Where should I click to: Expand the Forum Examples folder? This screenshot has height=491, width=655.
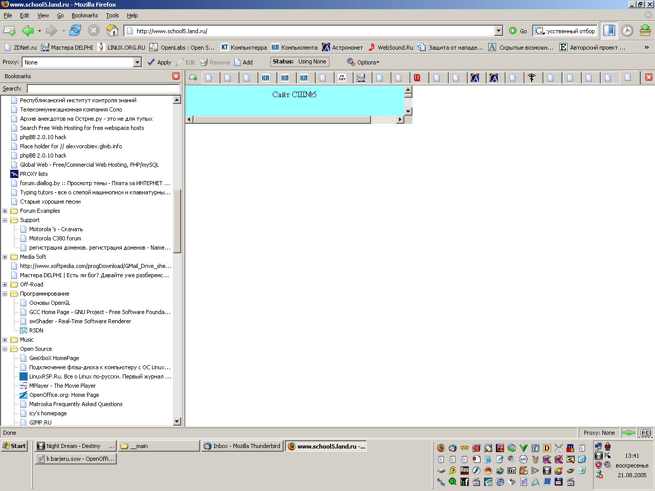[5, 211]
